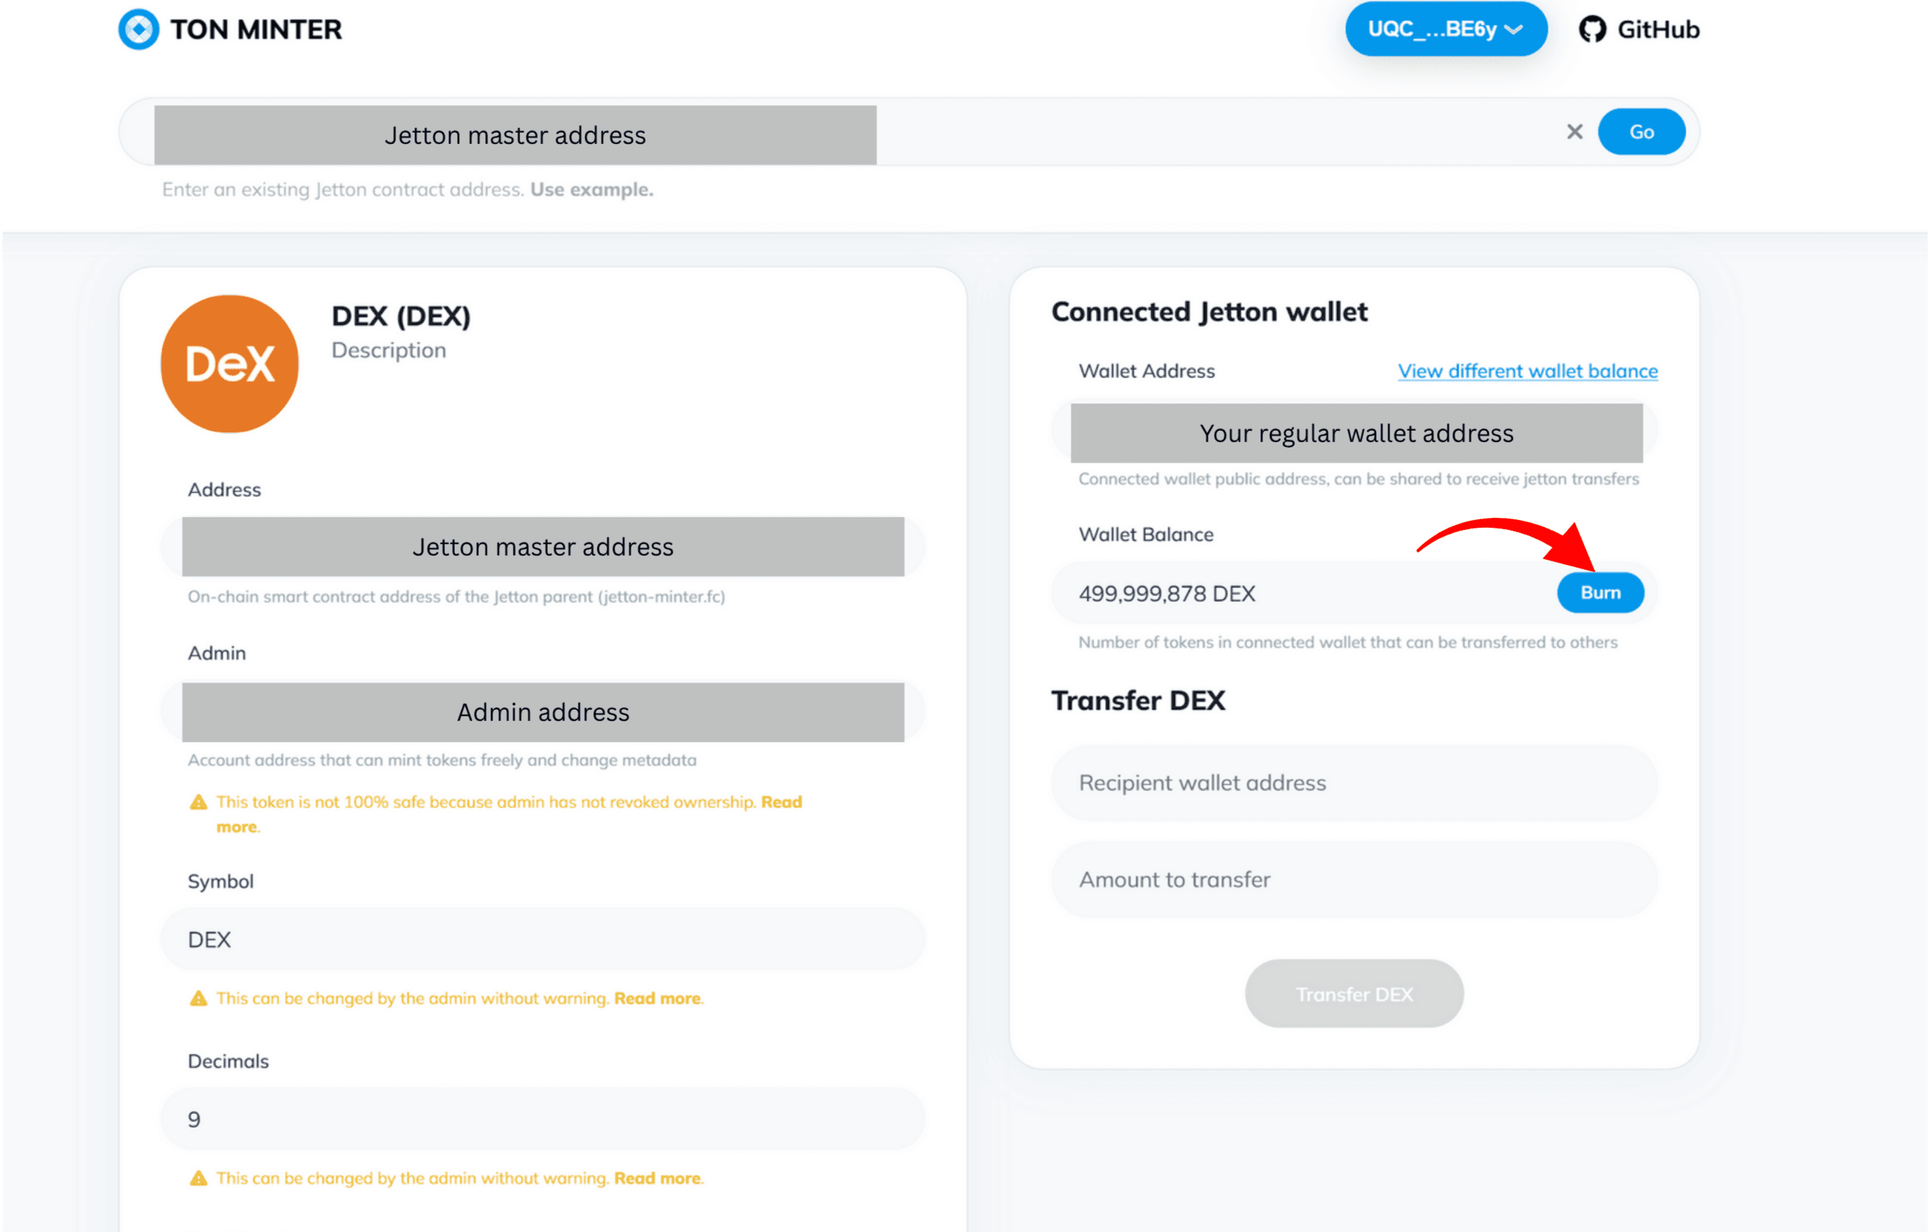This screenshot has width=1928, height=1232.
Task: Click the Use example link
Action: [x=592, y=189]
